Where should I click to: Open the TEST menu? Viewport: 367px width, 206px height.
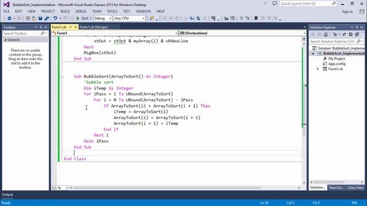(x=127, y=11)
